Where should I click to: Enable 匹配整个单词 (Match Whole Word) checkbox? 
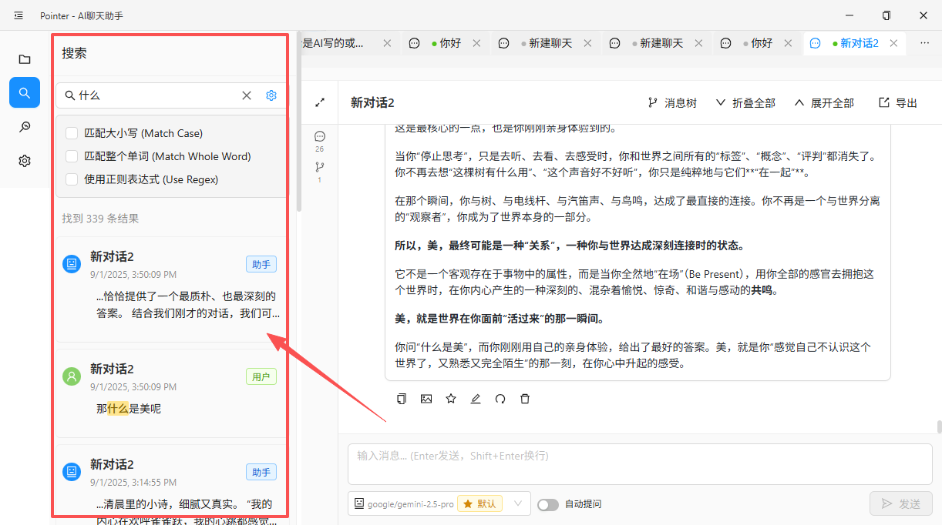(72, 156)
